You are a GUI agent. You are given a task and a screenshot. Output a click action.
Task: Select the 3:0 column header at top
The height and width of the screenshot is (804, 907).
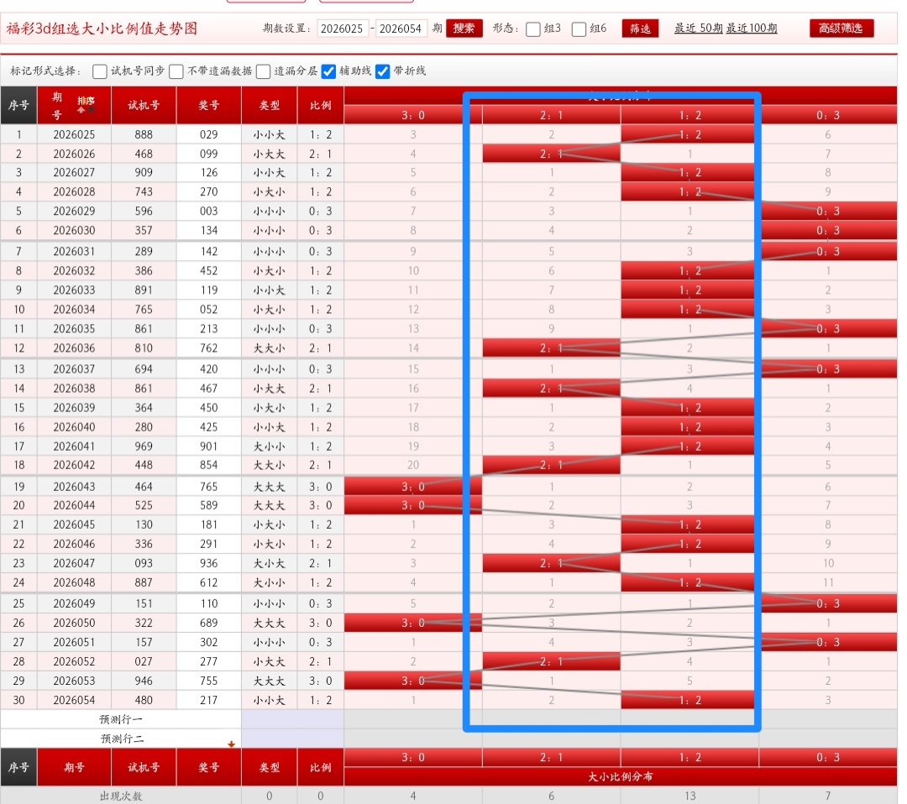click(x=412, y=115)
